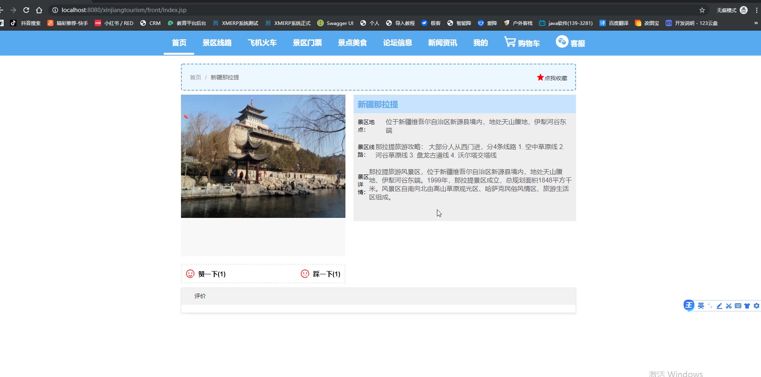The image size is (761, 377).
Task: Go forward with the browser arrow
Action: pyautogui.click(x=13, y=10)
